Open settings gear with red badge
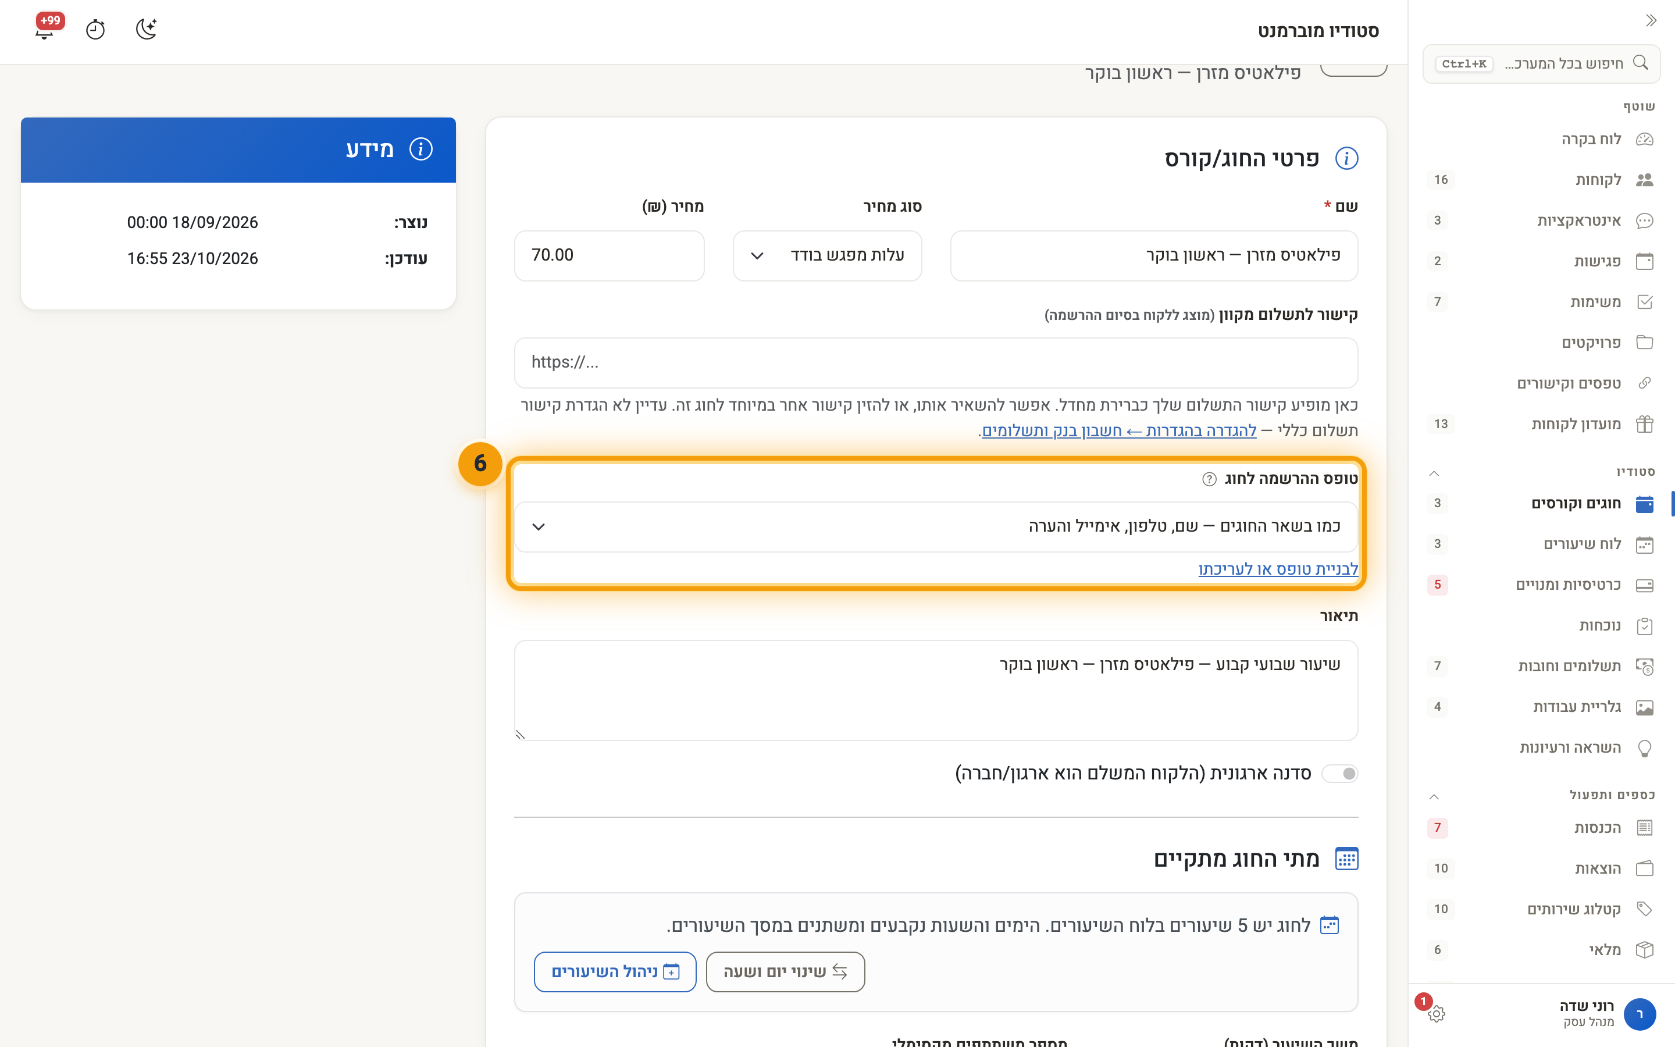The height and width of the screenshot is (1047, 1675). 1436,1013
